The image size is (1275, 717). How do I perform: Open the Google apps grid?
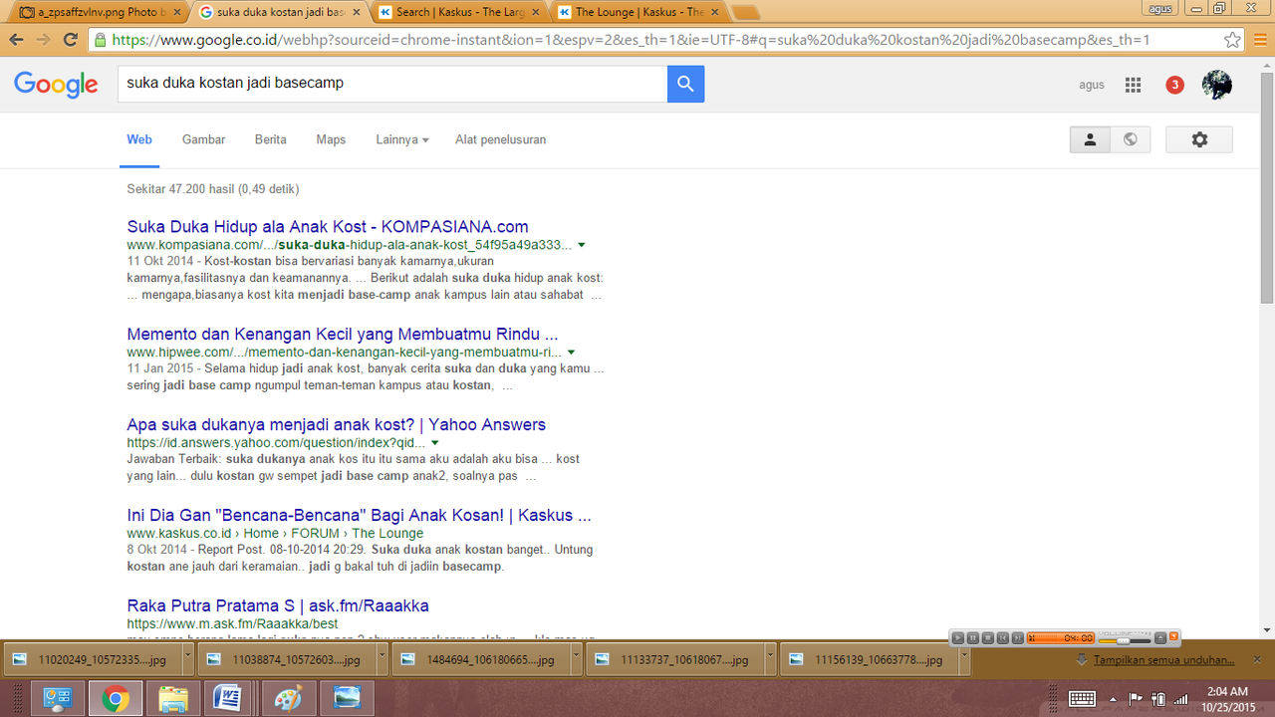(x=1133, y=85)
